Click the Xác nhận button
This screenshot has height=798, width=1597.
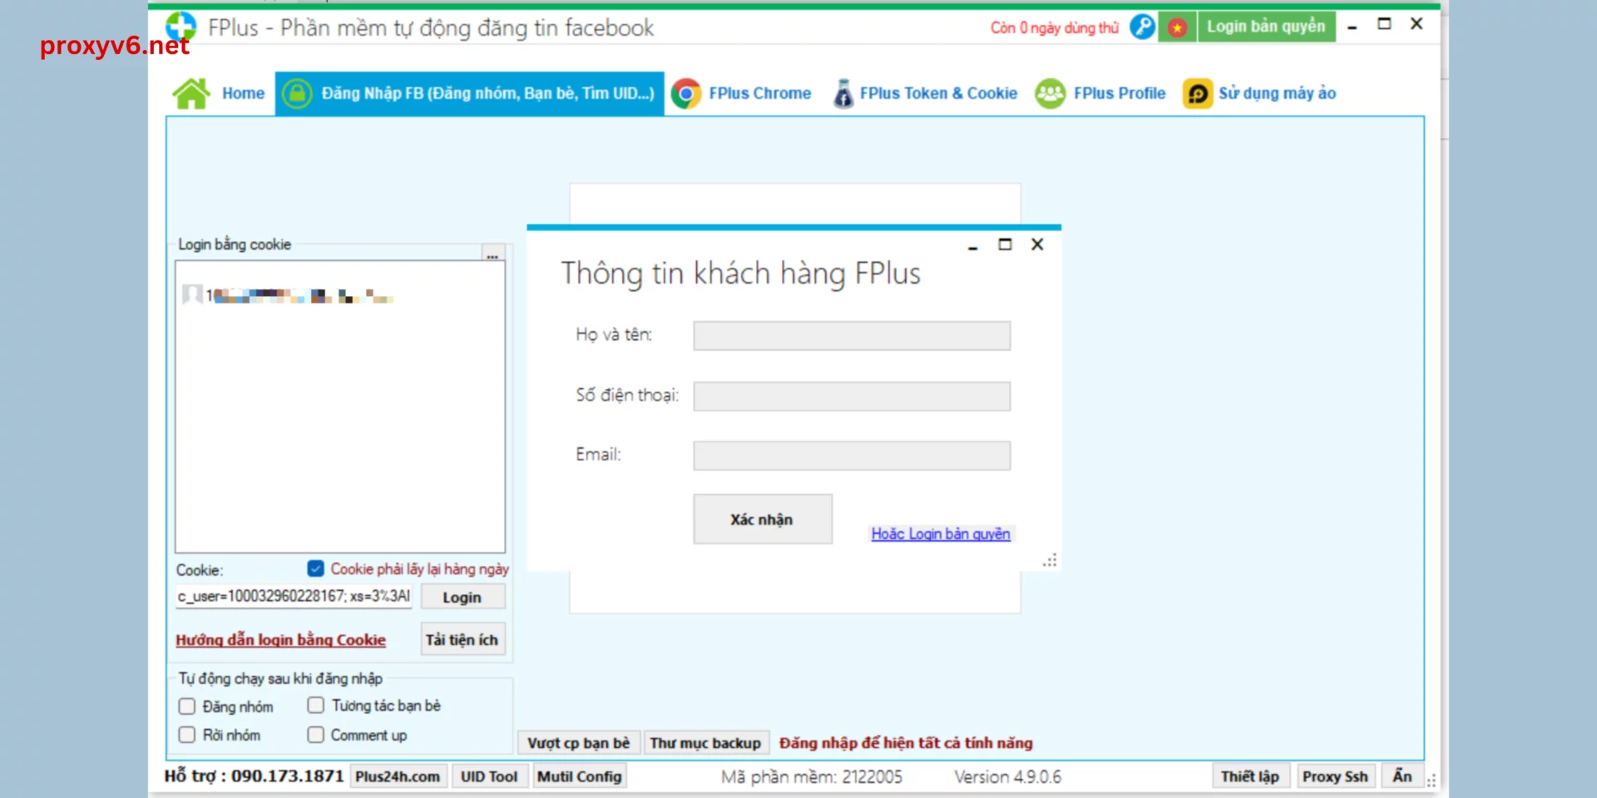[763, 520]
